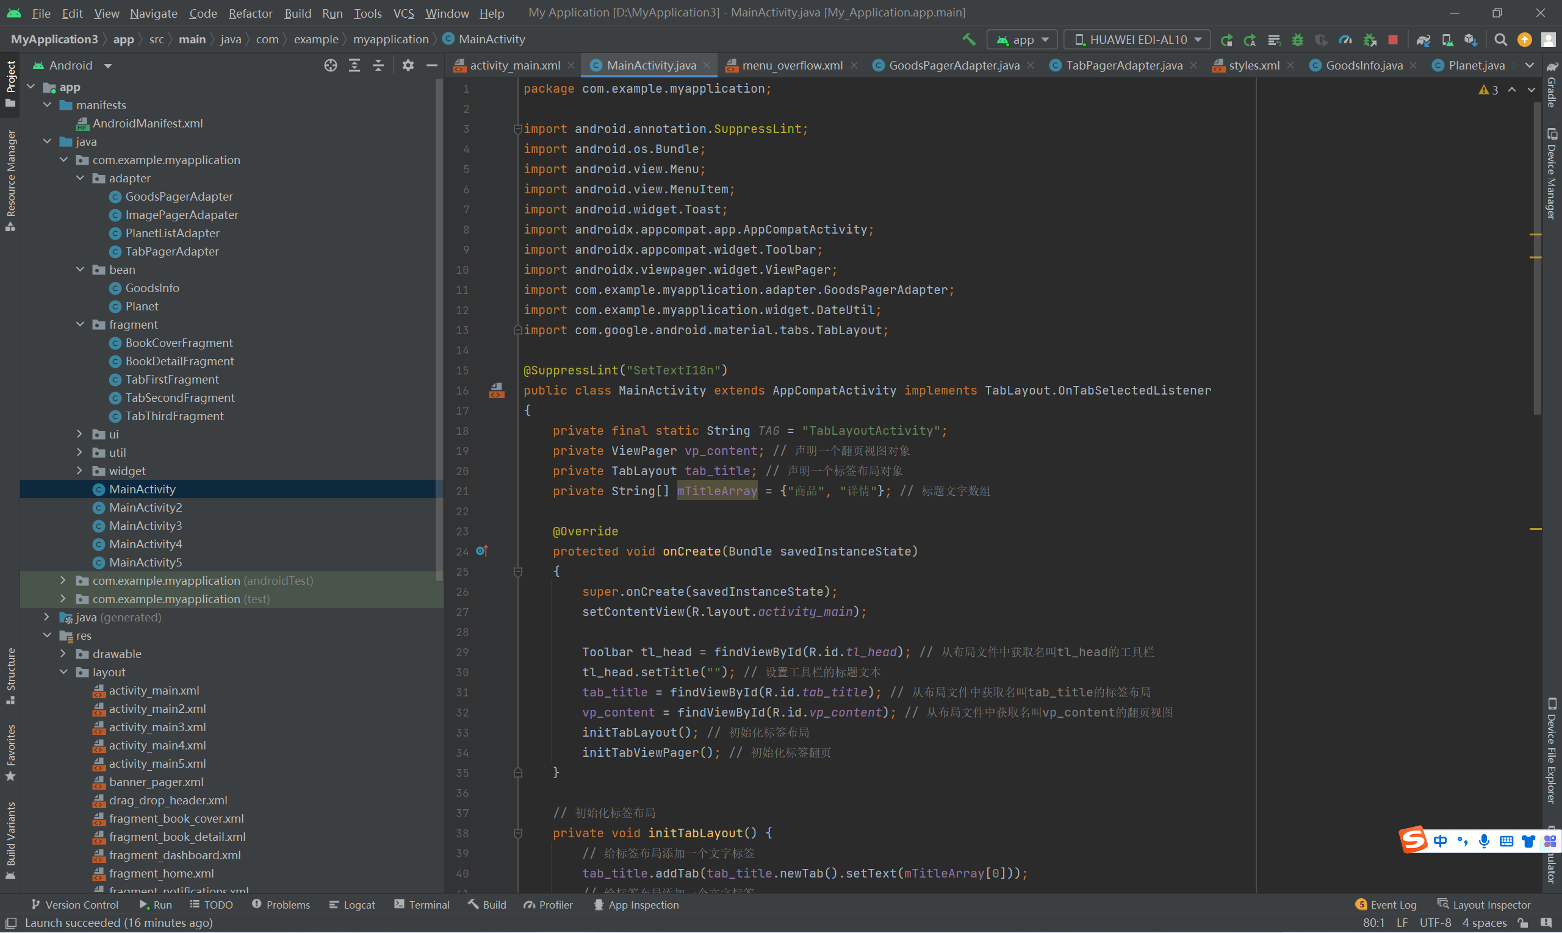Click the Debug app bug icon
The height and width of the screenshot is (933, 1562).
1297,40
